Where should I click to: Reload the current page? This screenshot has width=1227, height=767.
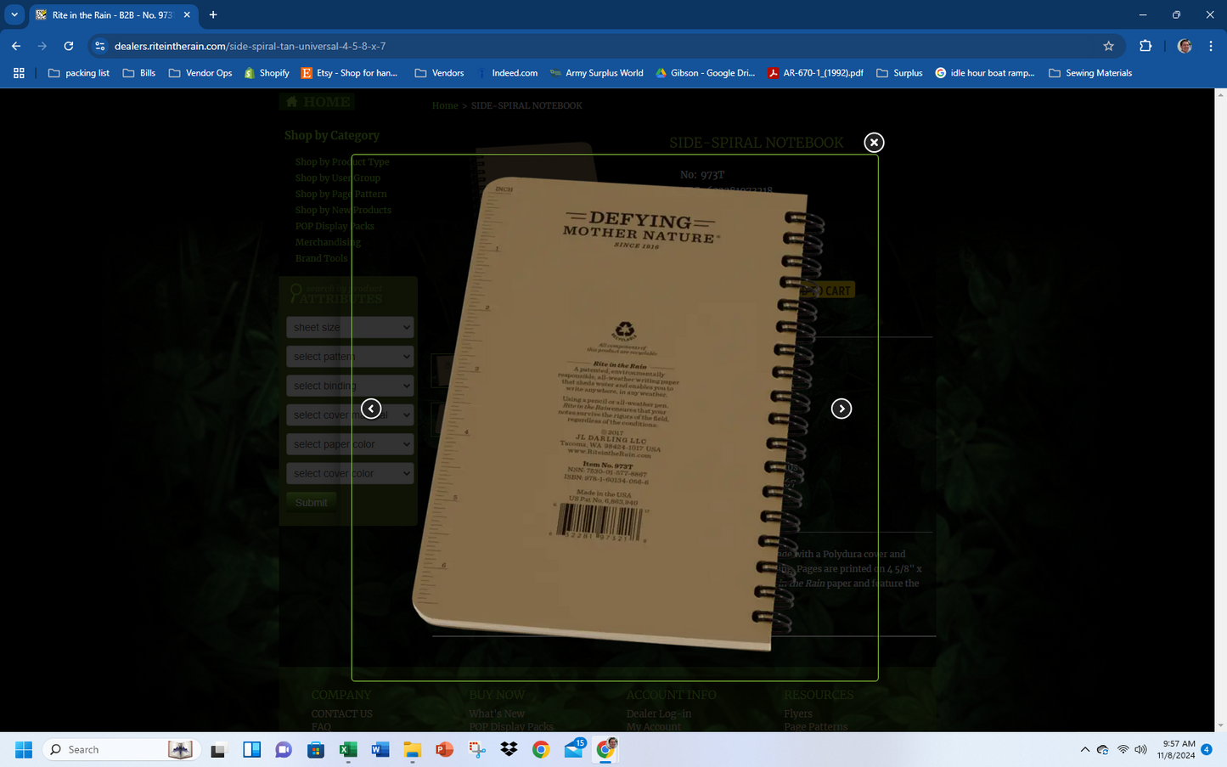click(x=69, y=46)
